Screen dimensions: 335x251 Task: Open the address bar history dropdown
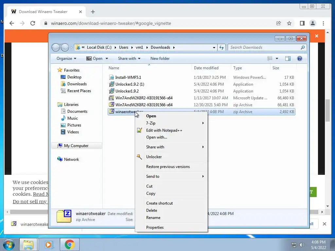(x=214, y=48)
